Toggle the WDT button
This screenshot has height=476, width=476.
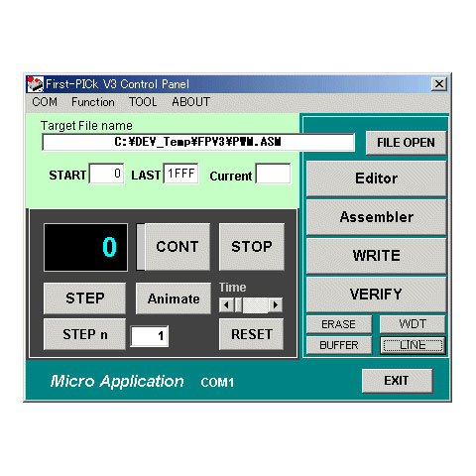(413, 324)
